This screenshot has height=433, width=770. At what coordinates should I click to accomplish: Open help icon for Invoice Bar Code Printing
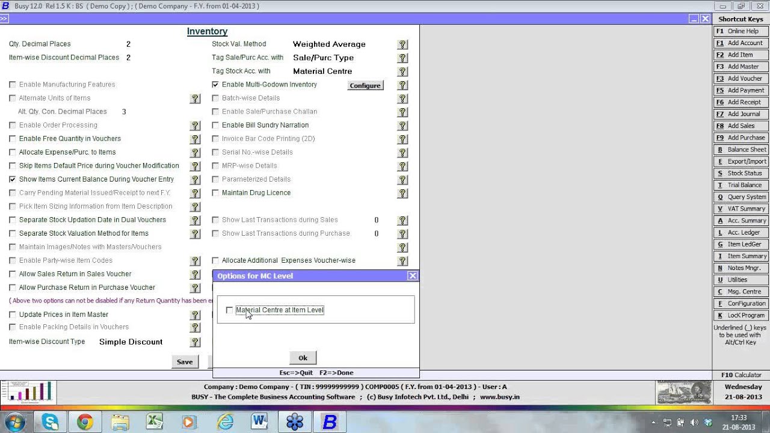pos(403,140)
